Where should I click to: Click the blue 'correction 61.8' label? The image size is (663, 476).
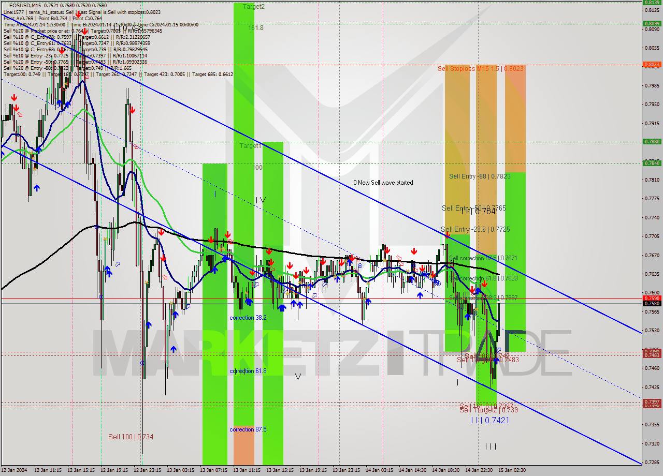[x=248, y=371]
